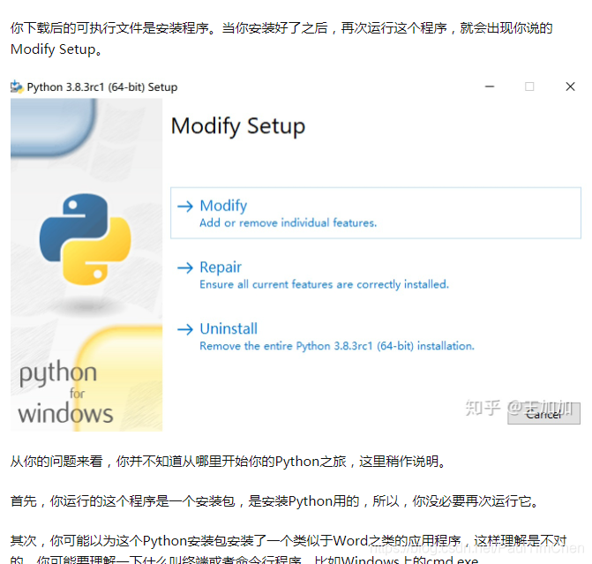
Task: Click the paragraph beginning '从你的问题来看'
Action: pos(229,462)
